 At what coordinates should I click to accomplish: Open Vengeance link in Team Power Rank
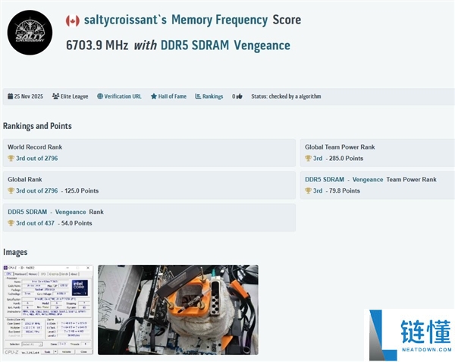pyautogui.click(x=368, y=179)
